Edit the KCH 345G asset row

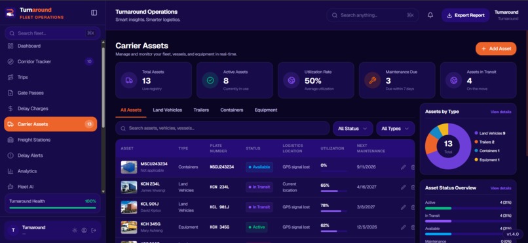pyautogui.click(x=403, y=227)
